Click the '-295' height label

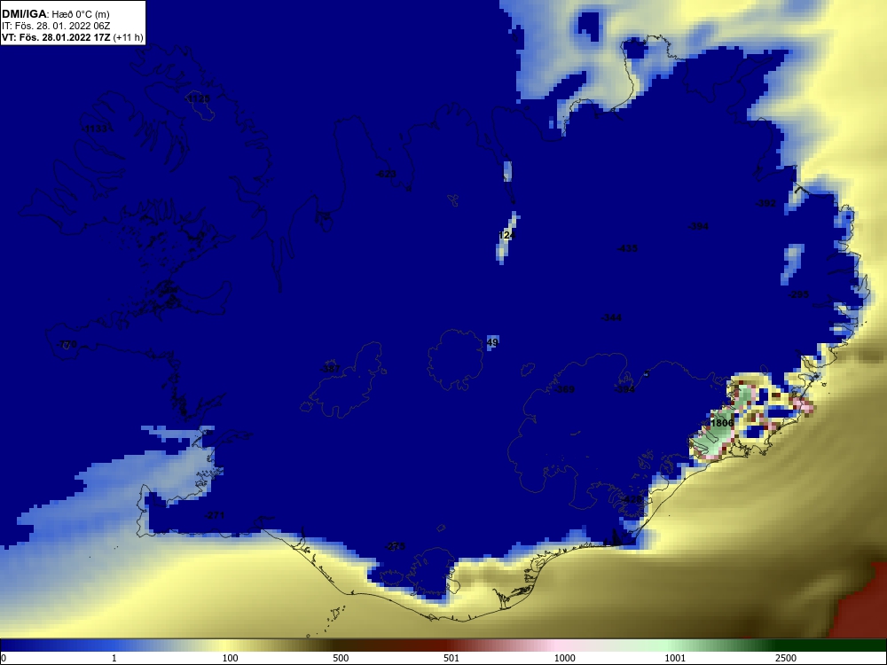point(799,294)
